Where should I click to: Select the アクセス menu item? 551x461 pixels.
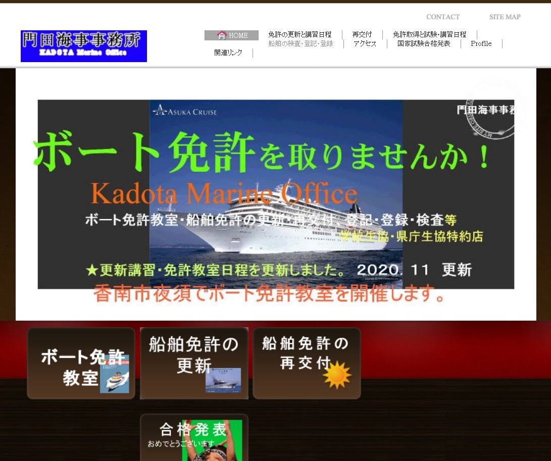[365, 43]
